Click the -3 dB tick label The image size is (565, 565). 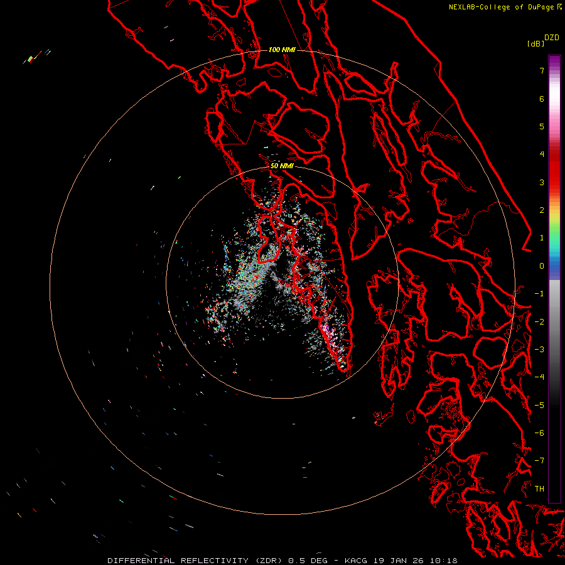click(x=539, y=350)
